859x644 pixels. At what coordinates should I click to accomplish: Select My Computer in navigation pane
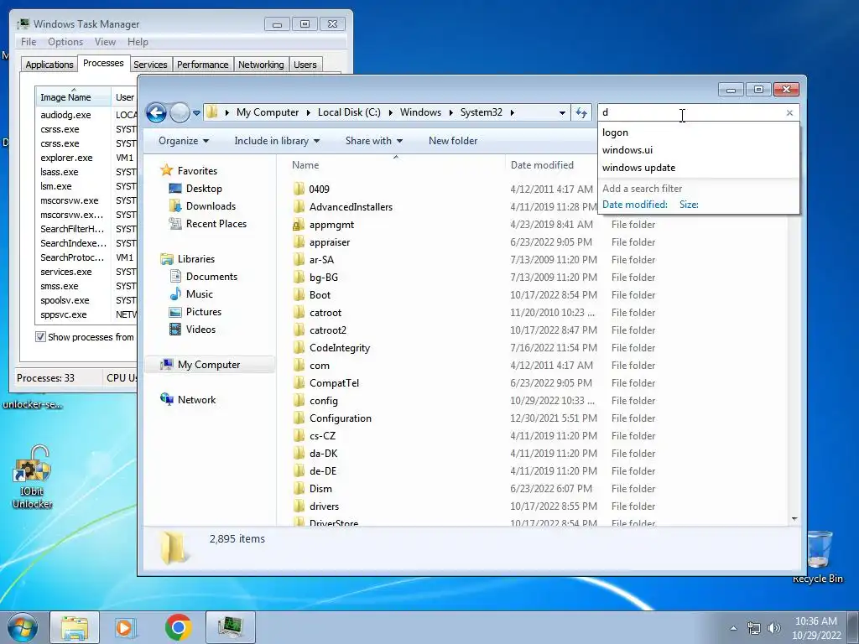(x=209, y=365)
